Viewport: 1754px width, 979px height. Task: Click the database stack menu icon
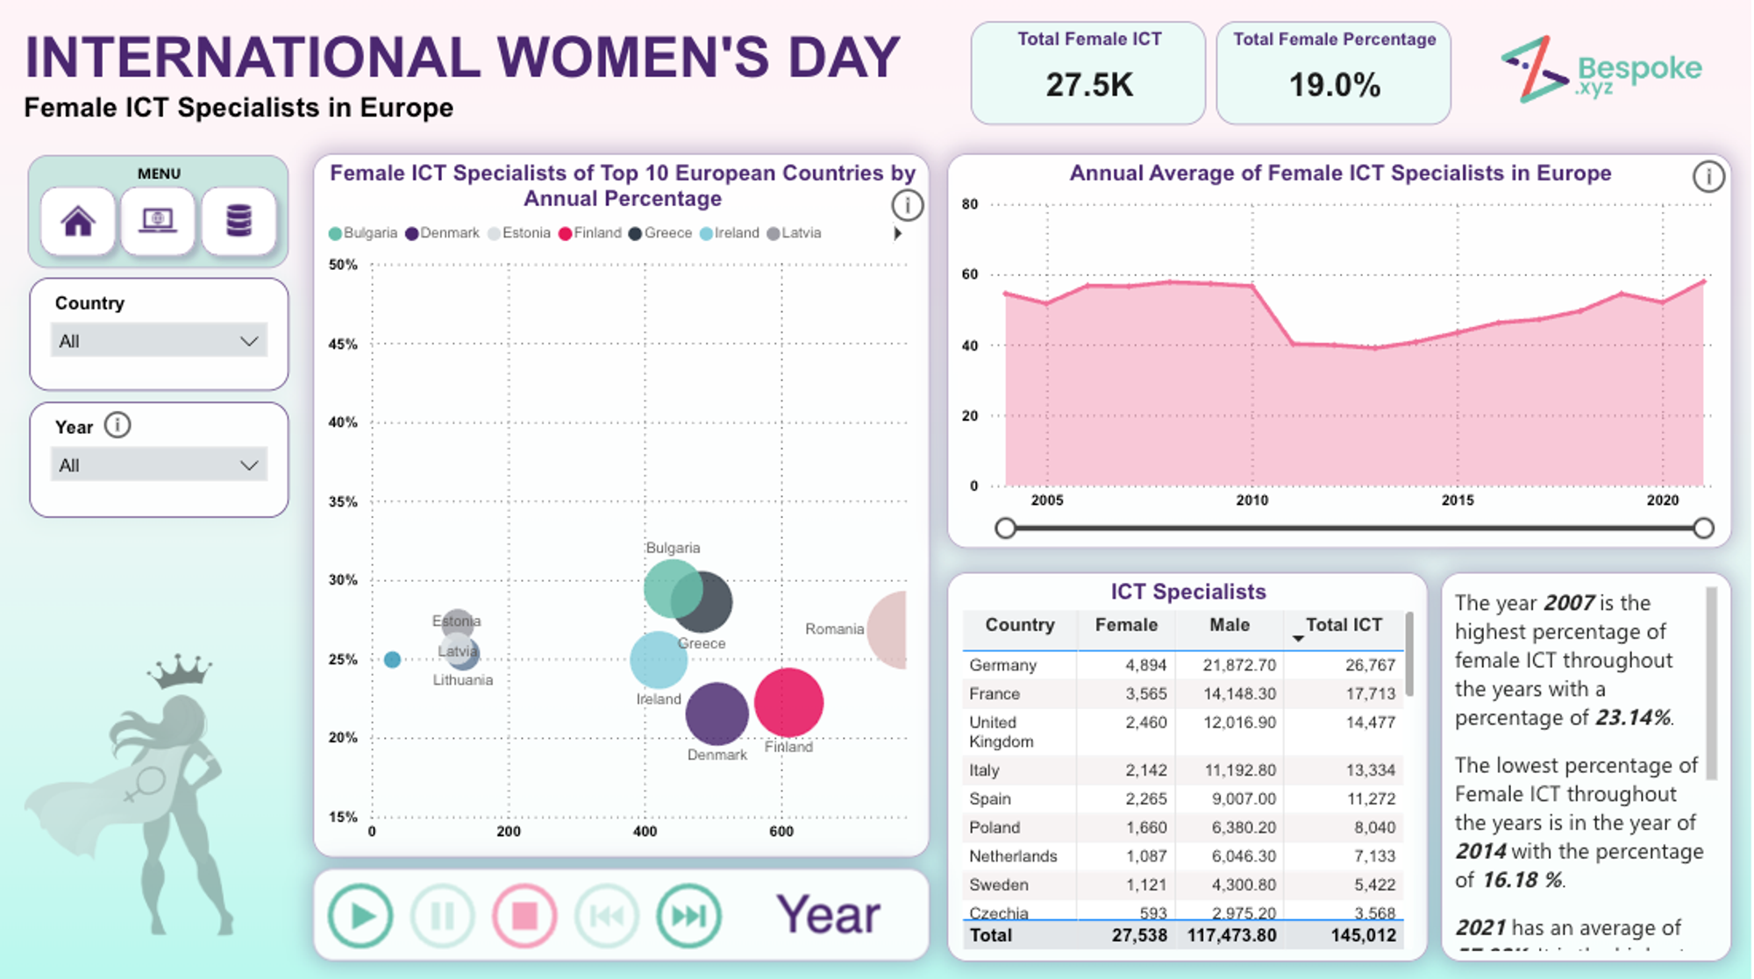tap(239, 221)
